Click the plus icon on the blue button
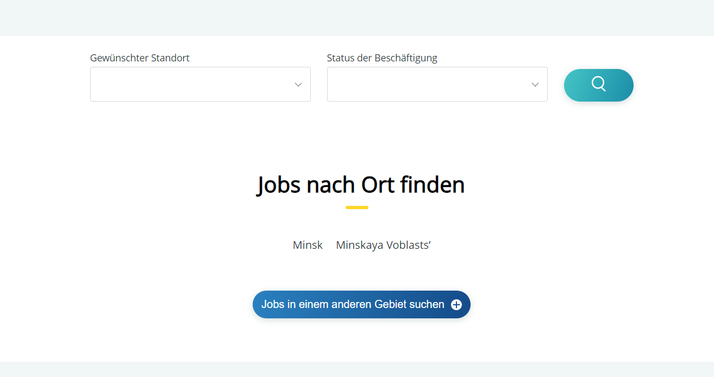714x377 pixels. click(456, 305)
